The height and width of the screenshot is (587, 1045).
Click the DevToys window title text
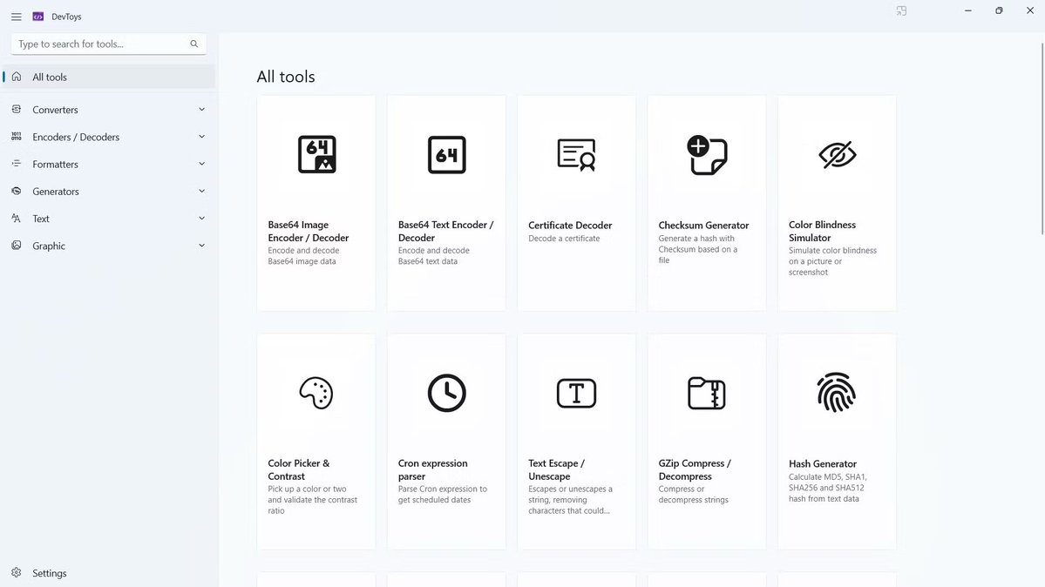(66, 17)
